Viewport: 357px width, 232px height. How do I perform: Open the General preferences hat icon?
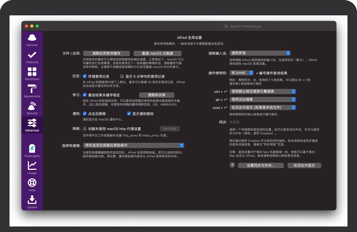click(32, 38)
